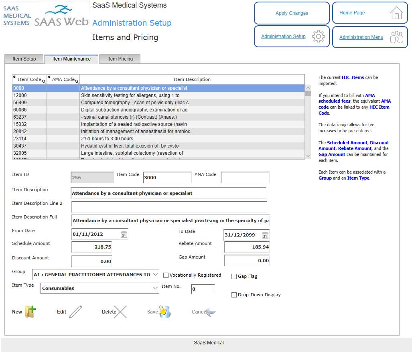Screen dimensions: 412x352
Task: Sort the list by AMA Code arrows
Action: pos(49,77)
